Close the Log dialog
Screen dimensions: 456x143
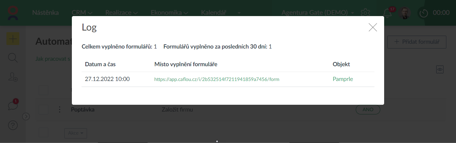tap(373, 27)
